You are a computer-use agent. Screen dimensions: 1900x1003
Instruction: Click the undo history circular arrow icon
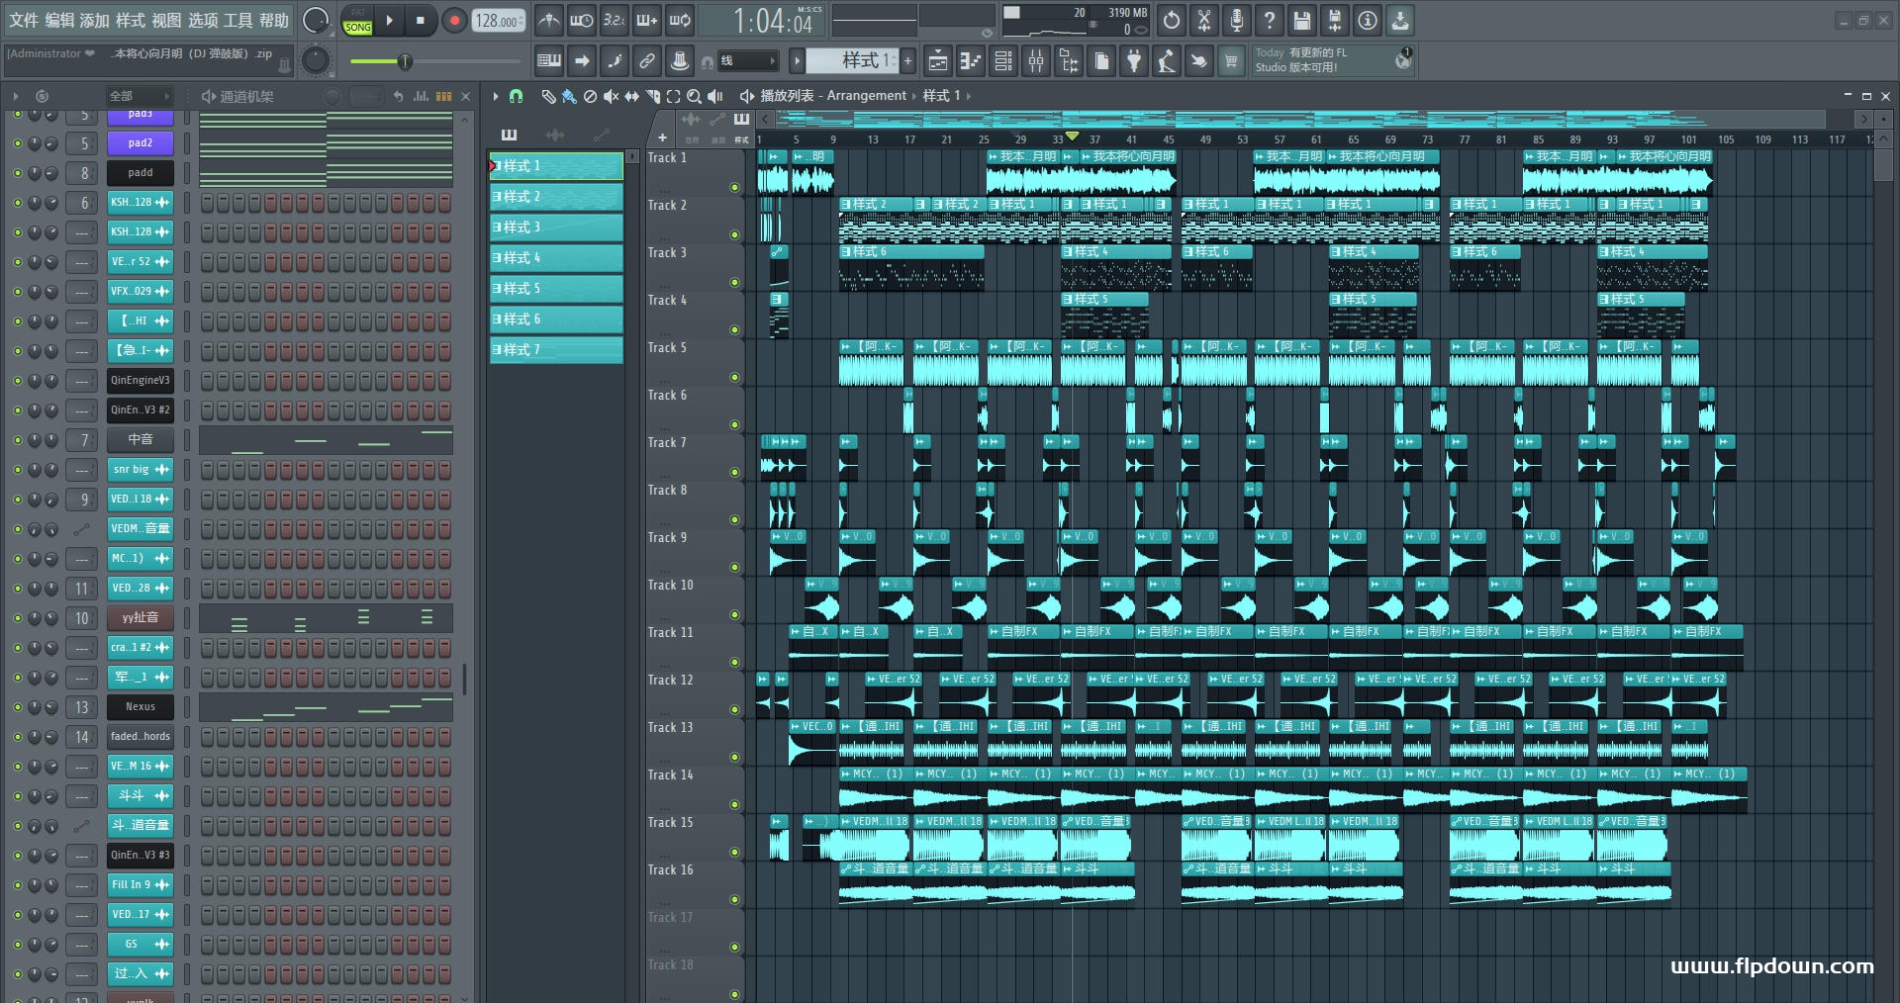pyautogui.click(x=1172, y=20)
